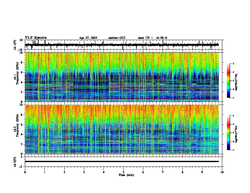This screenshot has height=193, width=250.
Task: Click the 'Time (min)' axis label
Action: click(126, 175)
